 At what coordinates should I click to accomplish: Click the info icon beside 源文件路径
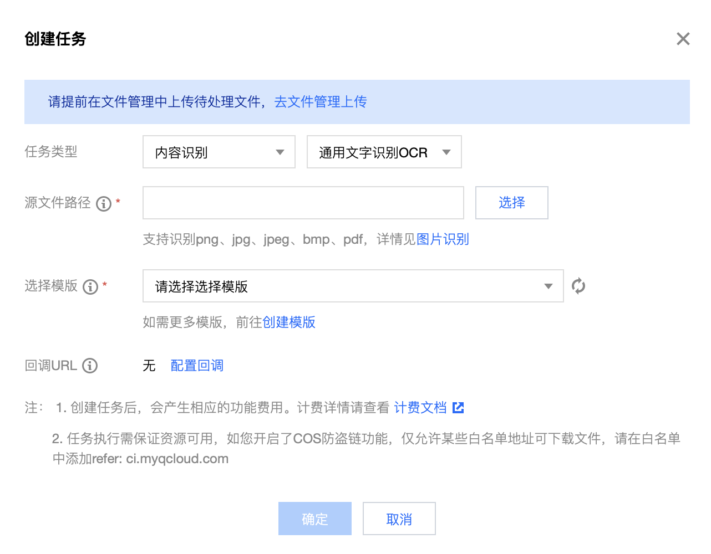pyautogui.click(x=104, y=204)
